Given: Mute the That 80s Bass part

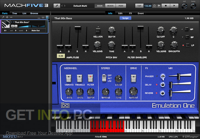Looking at the screenshot, I should click(13, 26).
